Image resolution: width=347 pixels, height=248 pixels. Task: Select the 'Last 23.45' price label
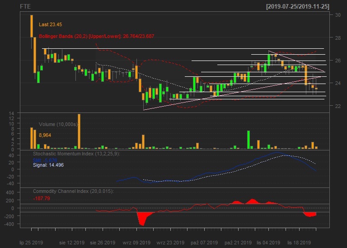click(x=51, y=24)
